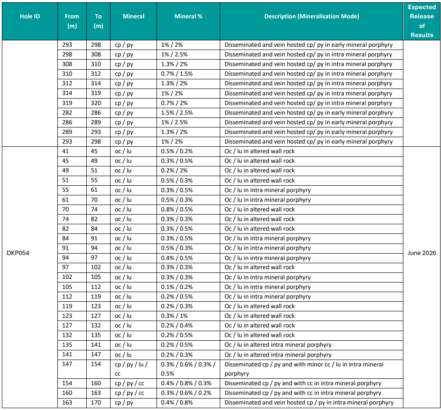This screenshot has height=410, width=441.
Task: Select the To (m) column header
Action: click(99, 22)
